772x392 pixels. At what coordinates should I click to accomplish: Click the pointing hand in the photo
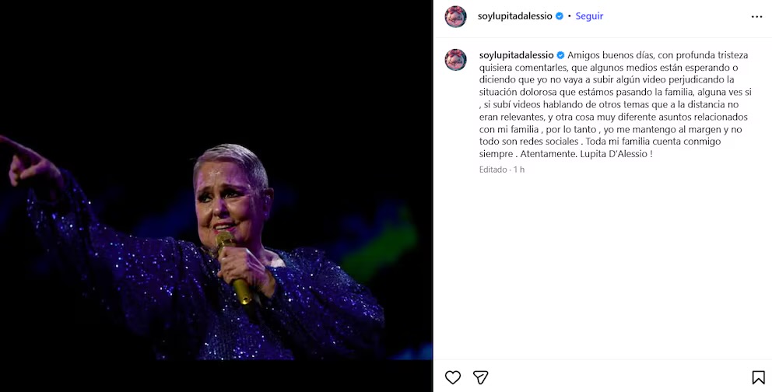pyautogui.click(x=23, y=159)
